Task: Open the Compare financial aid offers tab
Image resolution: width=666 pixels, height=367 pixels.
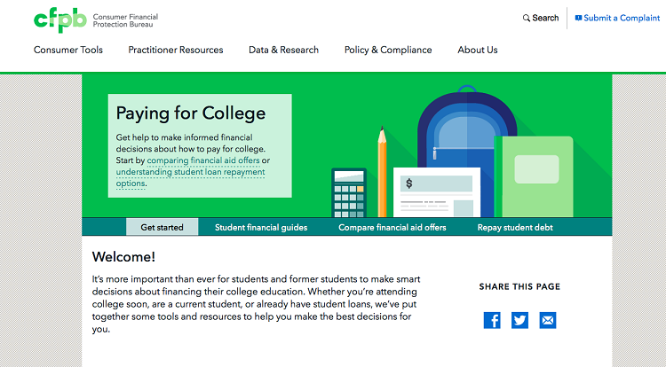Action: click(392, 227)
